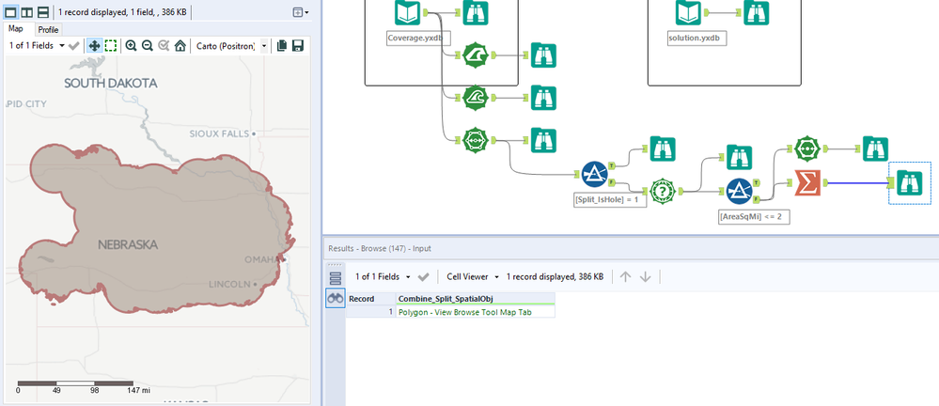This screenshot has width=939, height=406.
Task: Open the Map tab
Action: click(x=16, y=29)
